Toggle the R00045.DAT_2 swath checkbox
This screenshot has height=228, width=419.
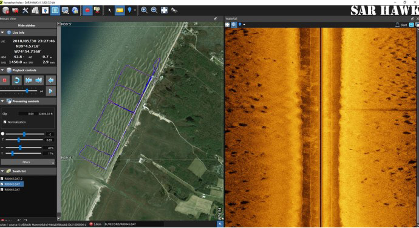[2, 178]
